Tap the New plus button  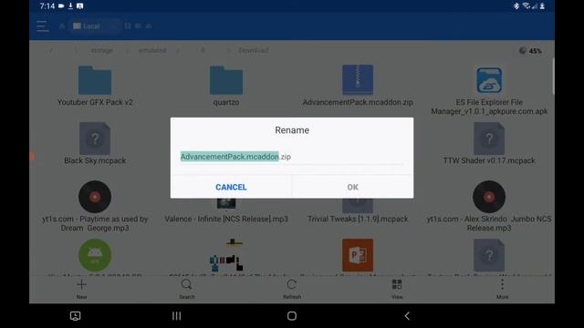(x=81, y=289)
